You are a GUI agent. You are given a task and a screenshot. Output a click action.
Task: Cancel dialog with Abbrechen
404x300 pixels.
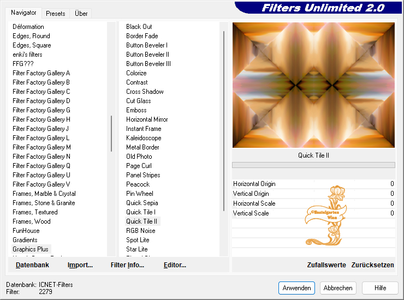pos(338,288)
